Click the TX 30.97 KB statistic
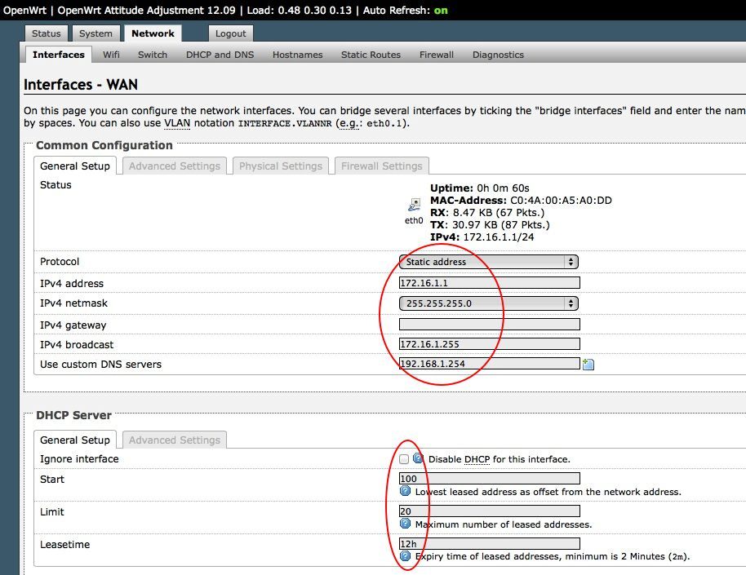The width and height of the screenshot is (746, 575). click(x=490, y=224)
